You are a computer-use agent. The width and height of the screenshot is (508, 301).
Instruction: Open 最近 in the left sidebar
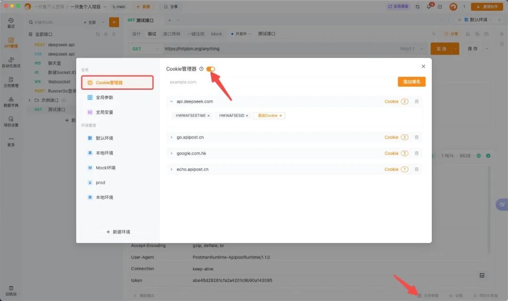click(x=11, y=23)
